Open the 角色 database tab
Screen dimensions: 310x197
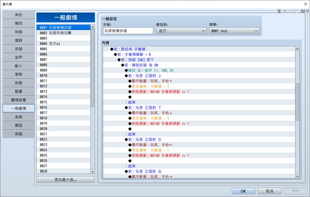coord(19,15)
